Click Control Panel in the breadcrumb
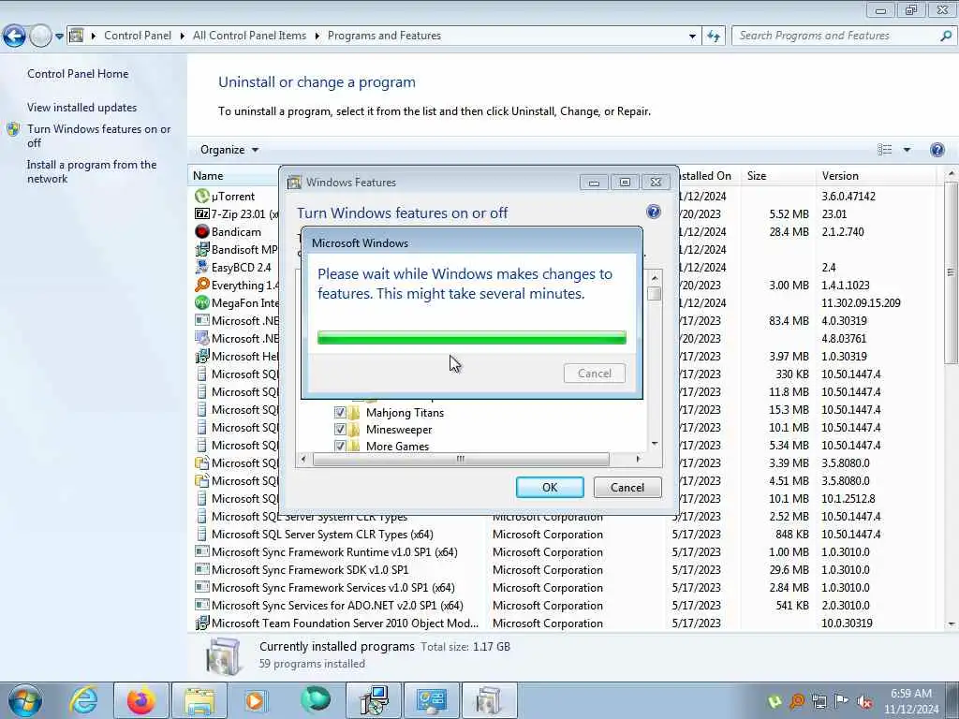The image size is (959, 719). point(138,36)
